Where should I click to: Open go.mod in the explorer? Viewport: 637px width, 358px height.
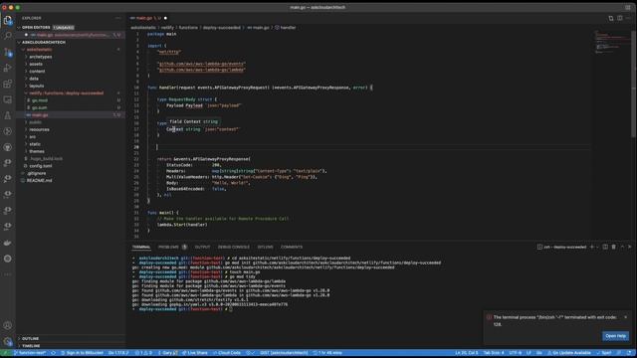pos(40,100)
